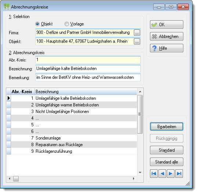Select the Objekt radio button
The image size is (198, 194).
pos(37,24)
